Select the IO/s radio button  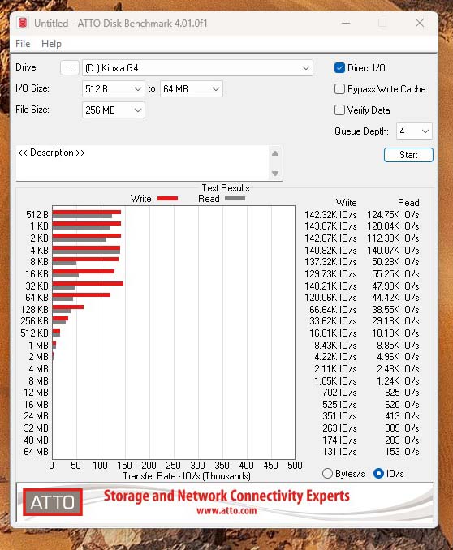pos(378,474)
